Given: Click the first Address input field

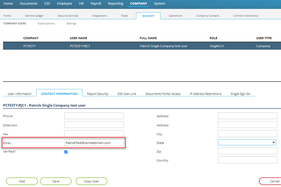Looking at the screenshot, I should click(248, 116).
